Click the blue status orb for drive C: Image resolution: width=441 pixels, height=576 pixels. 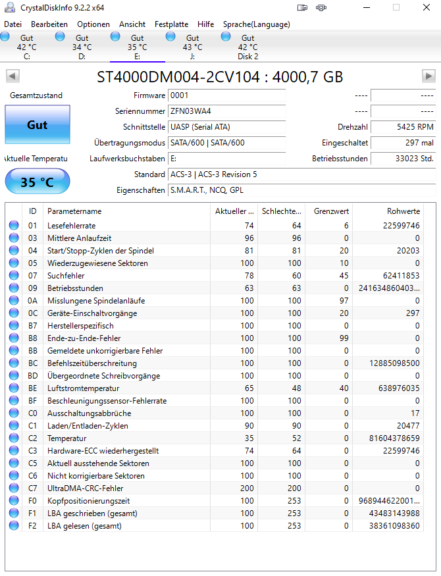tap(5, 36)
